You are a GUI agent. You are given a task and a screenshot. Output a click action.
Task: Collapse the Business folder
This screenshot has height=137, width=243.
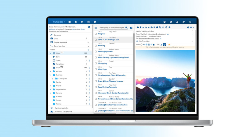50,75
